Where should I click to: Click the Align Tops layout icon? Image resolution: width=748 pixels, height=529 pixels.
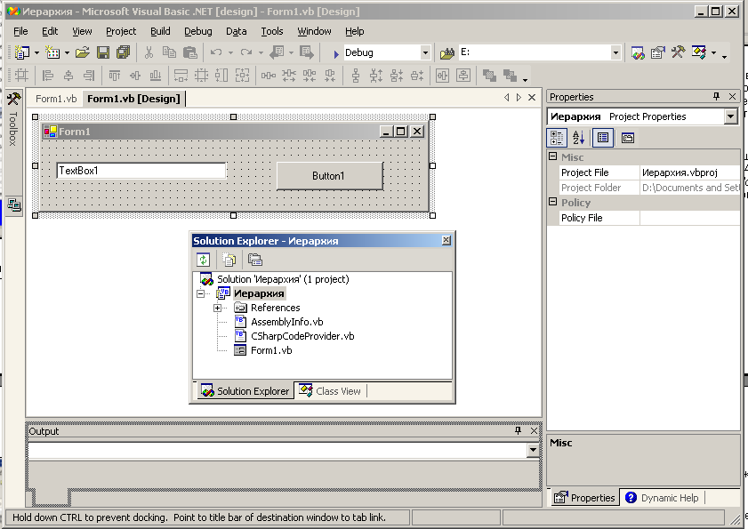tap(115, 76)
